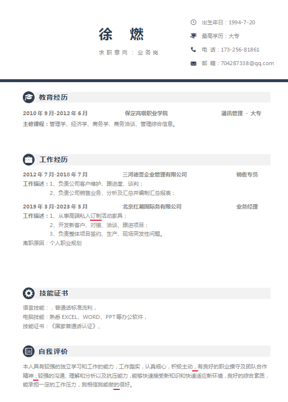Click the 自我评价 section document icon
288x402 pixels.
click(x=29, y=351)
